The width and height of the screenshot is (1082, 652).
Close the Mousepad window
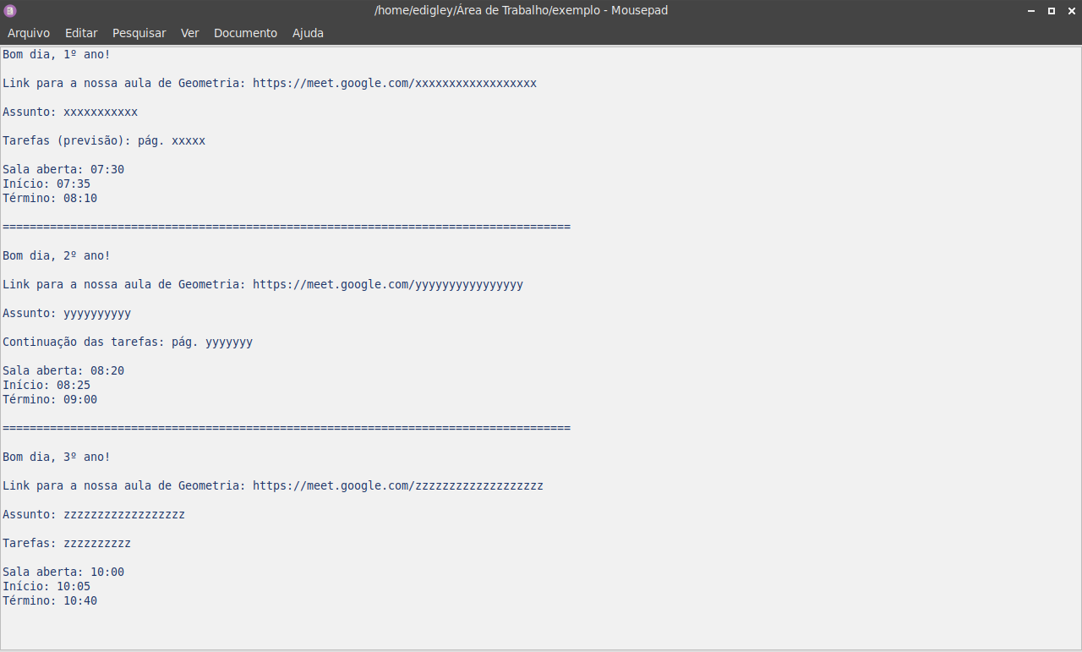tap(1071, 11)
